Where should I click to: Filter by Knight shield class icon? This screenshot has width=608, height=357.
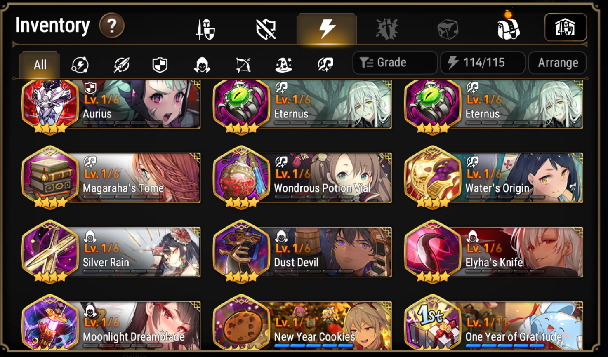(160, 65)
